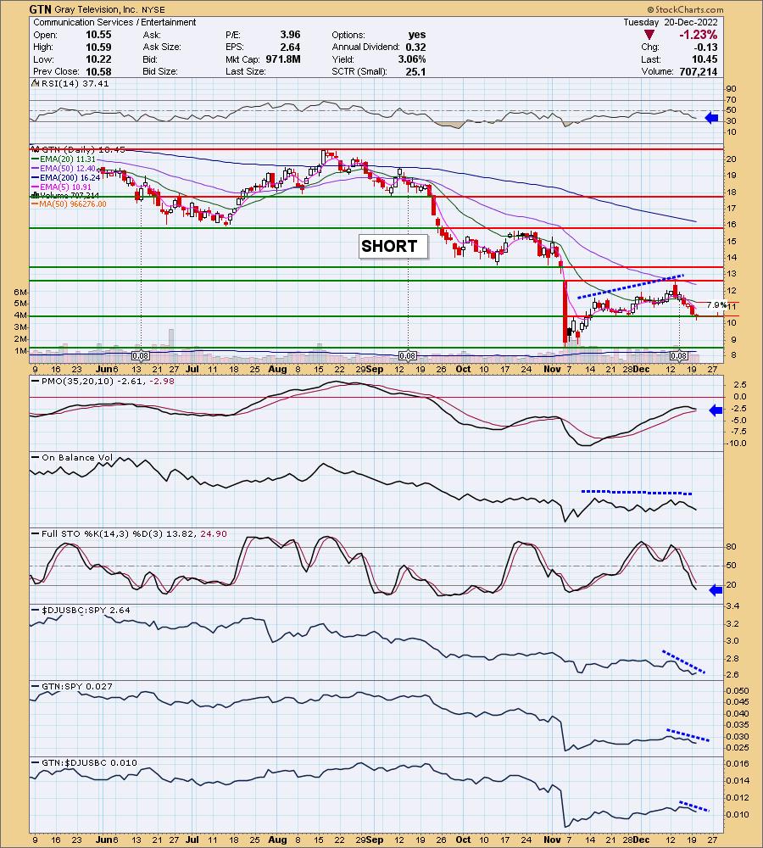
Task: Click the header Volume value 707,214
Action: (699, 71)
